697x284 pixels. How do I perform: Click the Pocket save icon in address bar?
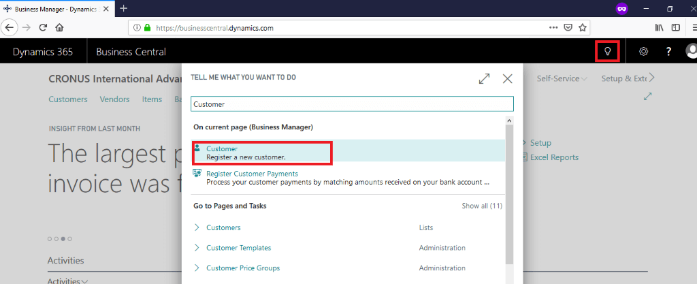[568, 27]
